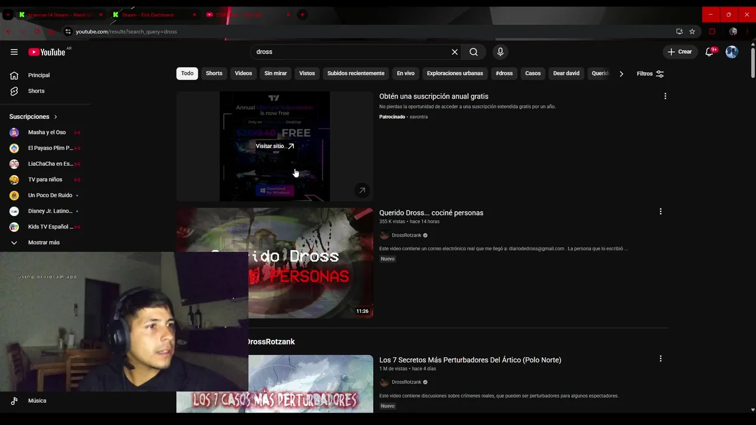
Task: Open the browser profile avatar
Action: (x=733, y=31)
